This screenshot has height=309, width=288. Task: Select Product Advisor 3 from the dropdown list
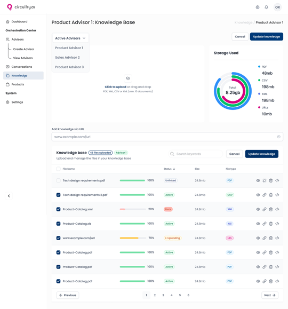[69, 67]
